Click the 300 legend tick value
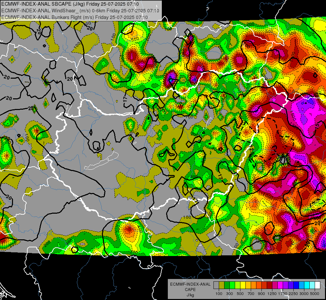This screenshot has width=326, height=300. (229, 294)
